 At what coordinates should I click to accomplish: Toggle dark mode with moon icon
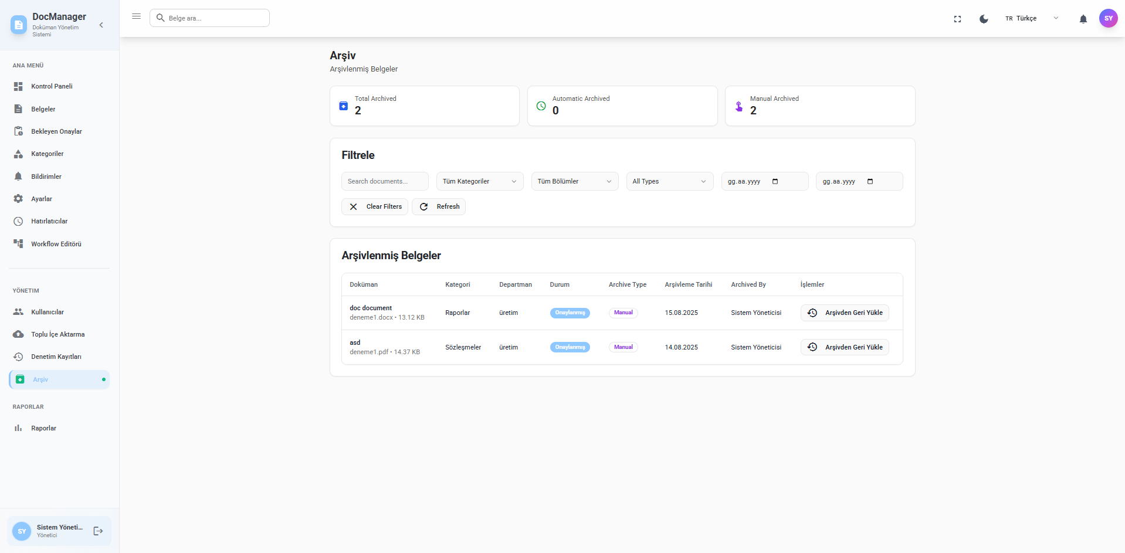[x=984, y=19]
